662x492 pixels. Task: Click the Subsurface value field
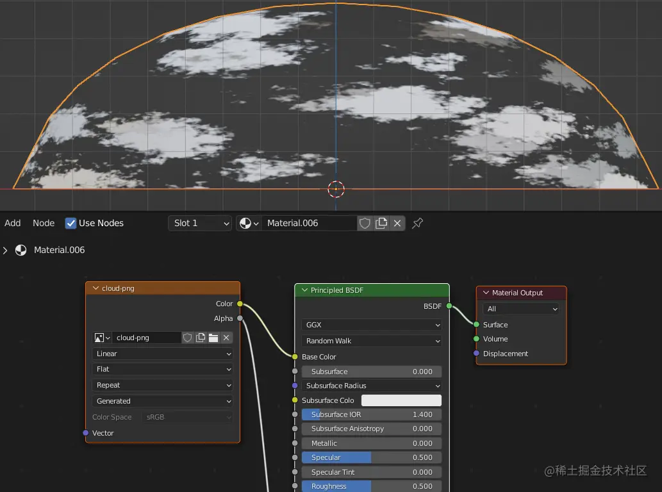click(372, 372)
